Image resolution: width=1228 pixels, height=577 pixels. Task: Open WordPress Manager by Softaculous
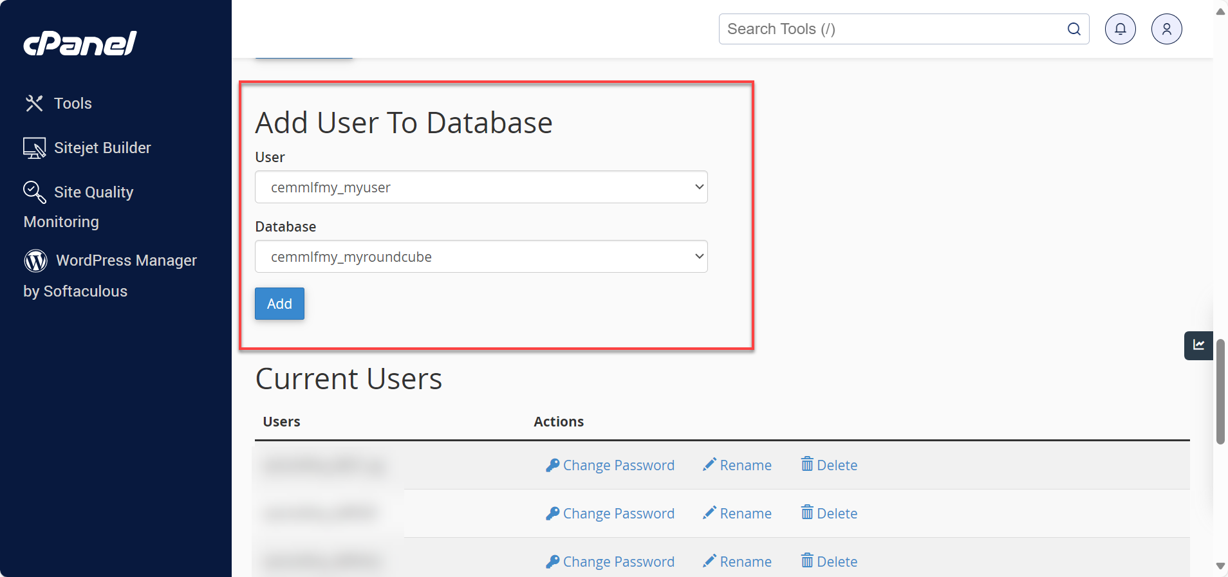(x=110, y=275)
